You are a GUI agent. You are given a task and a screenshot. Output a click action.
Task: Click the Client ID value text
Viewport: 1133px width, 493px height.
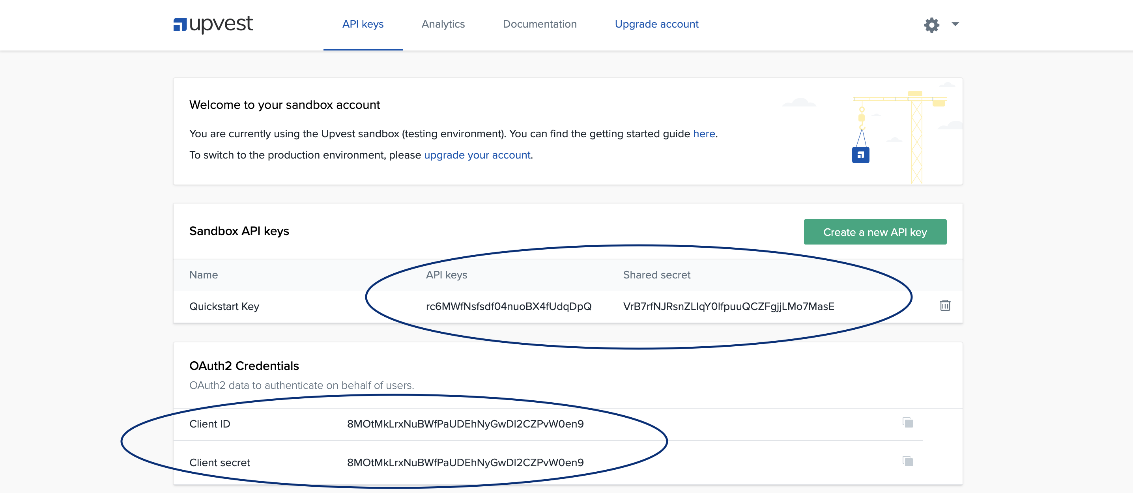(466, 424)
